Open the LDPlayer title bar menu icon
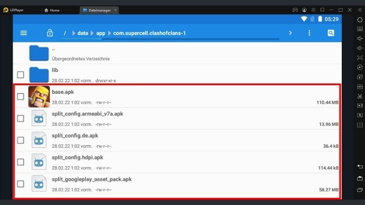365x205 pixels. pyautogui.click(x=313, y=10)
